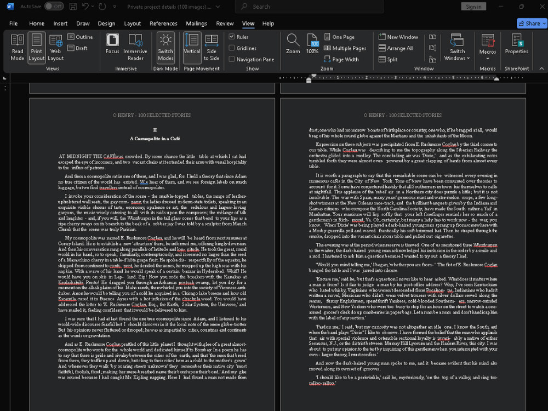This screenshot has height=411, width=548.
Task: Open the File menu
Action: pyautogui.click(x=14, y=24)
